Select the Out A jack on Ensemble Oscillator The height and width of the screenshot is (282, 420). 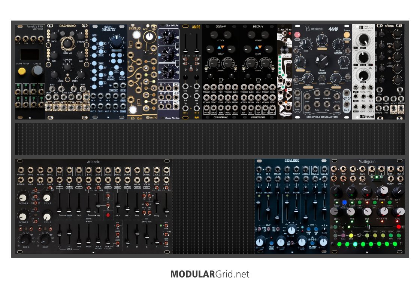click(x=347, y=93)
